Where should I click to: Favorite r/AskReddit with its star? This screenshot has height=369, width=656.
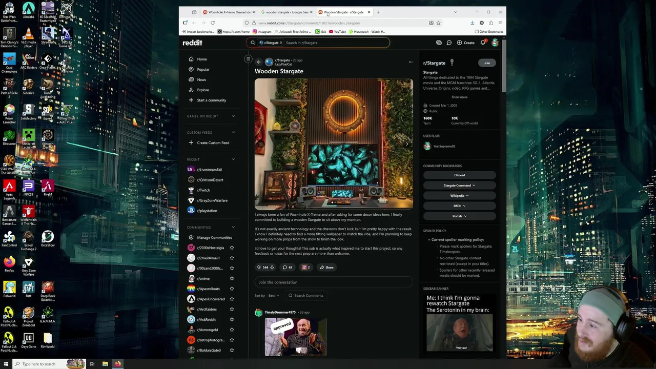point(232,320)
